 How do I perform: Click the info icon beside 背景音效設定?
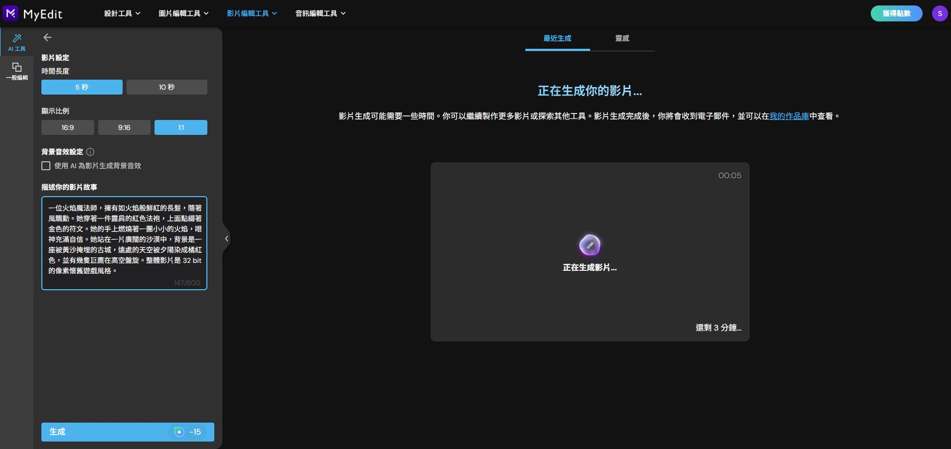pyautogui.click(x=90, y=152)
